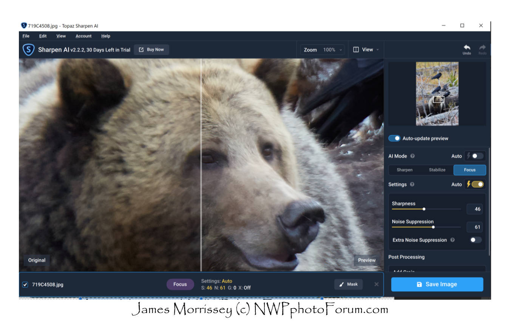Click the Noise Suppression value field 61
Viewport: 510px width, 321px height.
click(474, 227)
